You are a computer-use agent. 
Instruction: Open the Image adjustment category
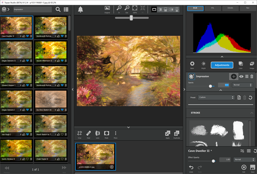pyautogui.click(x=252, y=65)
